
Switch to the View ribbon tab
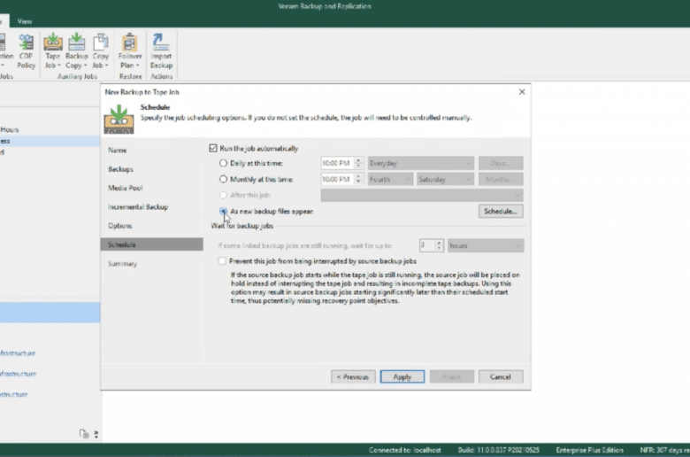[x=25, y=21]
